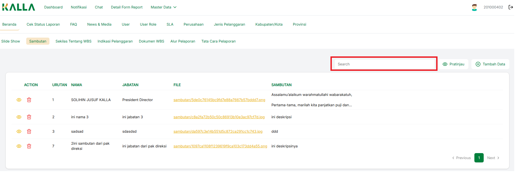Expand the Master Data dropdown menu
Image resolution: width=520 pixels, height=173 pixels.
[x=163, y=7]
